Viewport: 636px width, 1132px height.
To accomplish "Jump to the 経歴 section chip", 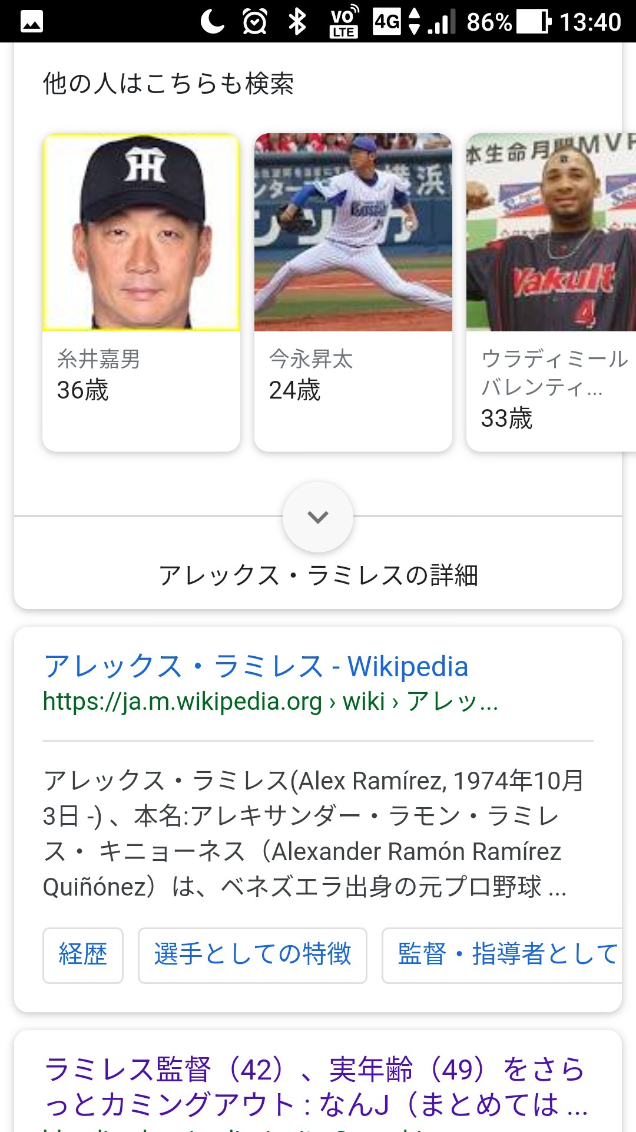I will tap(83, 955).
